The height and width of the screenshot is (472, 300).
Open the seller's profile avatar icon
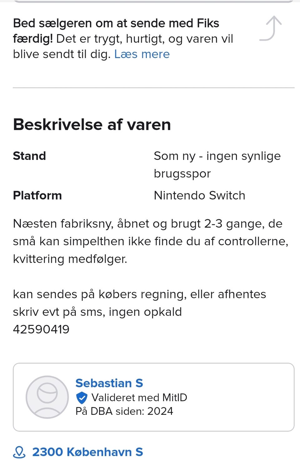[x=47, y=397]
